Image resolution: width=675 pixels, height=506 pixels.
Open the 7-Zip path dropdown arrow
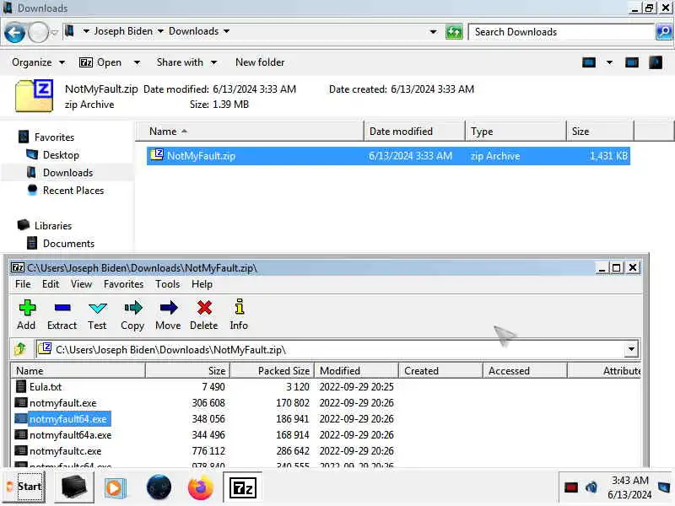click(631, 349)
